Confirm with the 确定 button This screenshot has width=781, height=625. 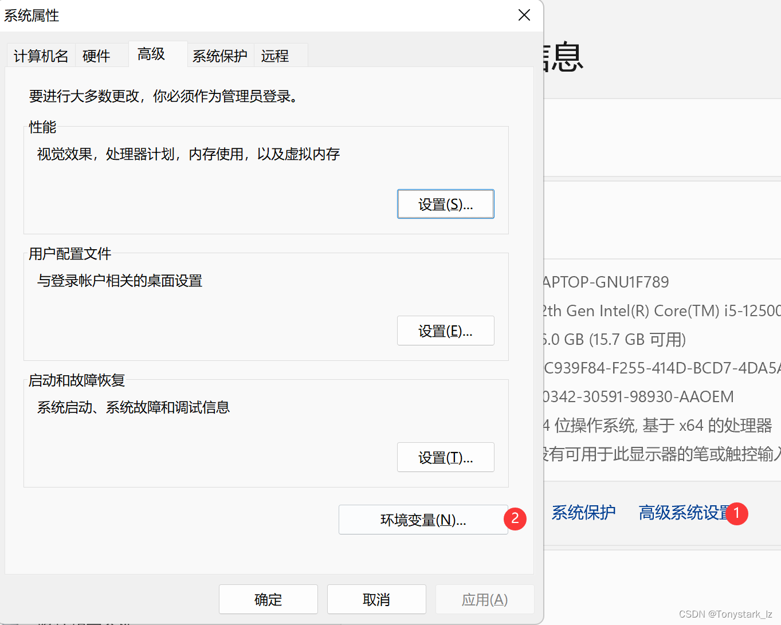coord(268,599)
